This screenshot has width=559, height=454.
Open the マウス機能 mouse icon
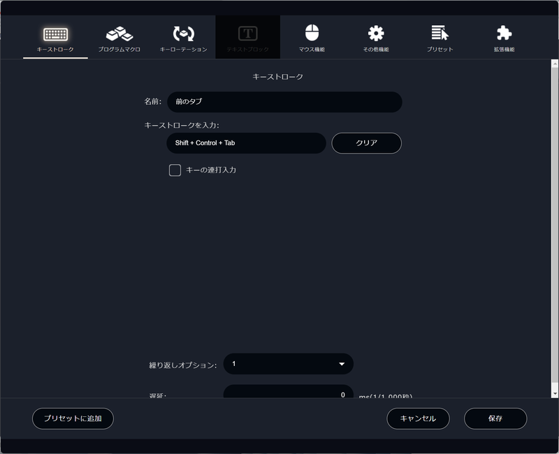(312, 33)
